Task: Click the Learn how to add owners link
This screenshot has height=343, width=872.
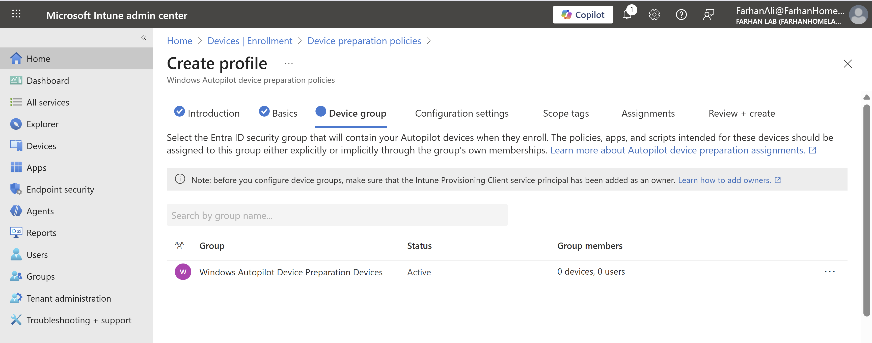Action: (x=724, y=180)
